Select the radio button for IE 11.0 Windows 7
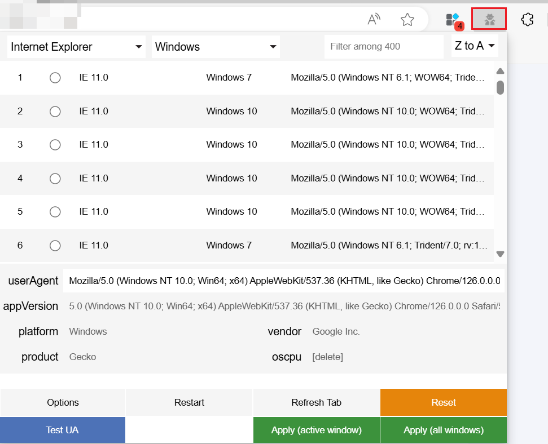Image resolution: width=548 pixels, height=444 pixels. (55, 78)
